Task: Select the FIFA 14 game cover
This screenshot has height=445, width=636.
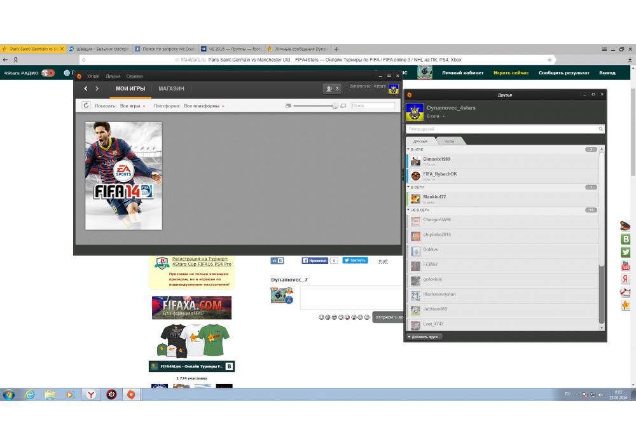Action: point(123,175)
